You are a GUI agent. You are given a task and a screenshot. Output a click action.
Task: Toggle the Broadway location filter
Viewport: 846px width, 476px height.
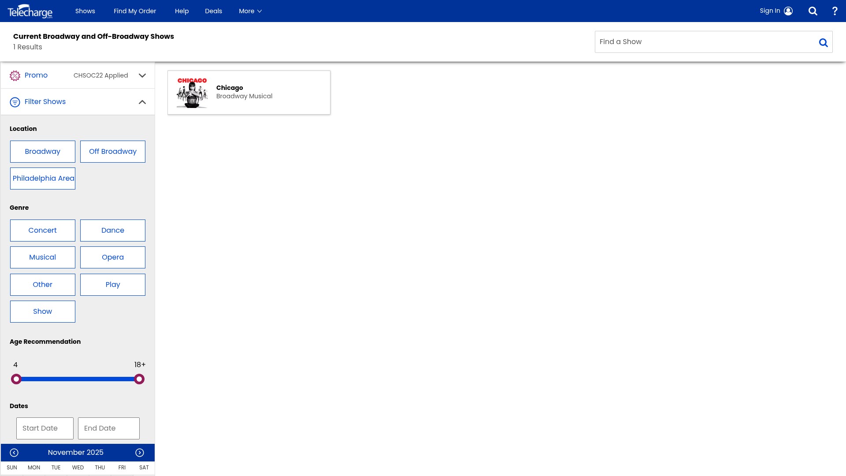[x=43, y=152]
